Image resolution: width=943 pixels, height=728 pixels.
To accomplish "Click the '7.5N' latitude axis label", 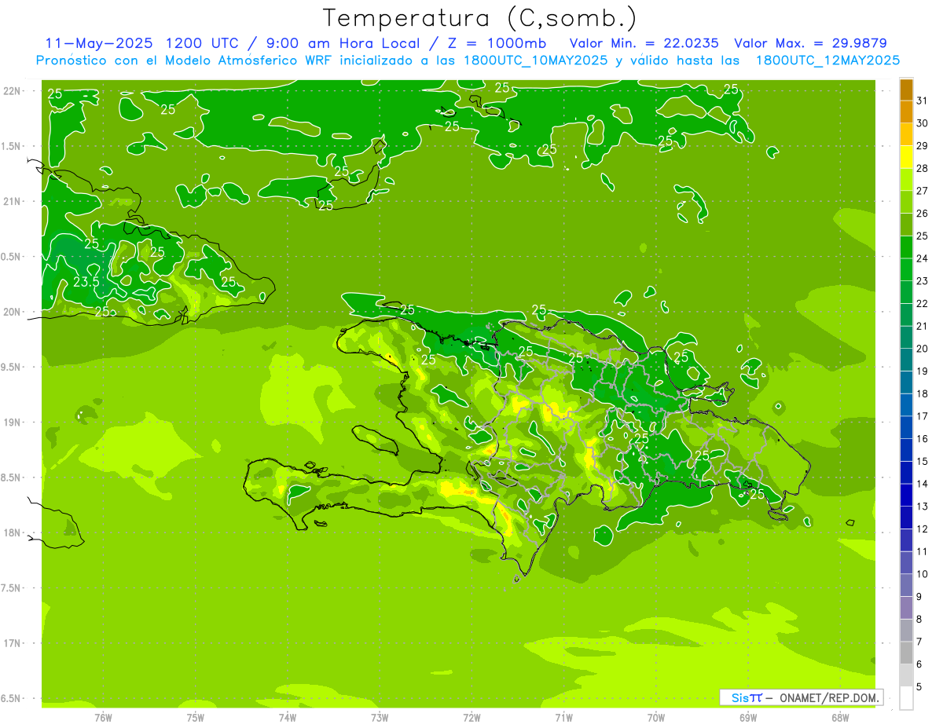I will click(x=11, y=588).
